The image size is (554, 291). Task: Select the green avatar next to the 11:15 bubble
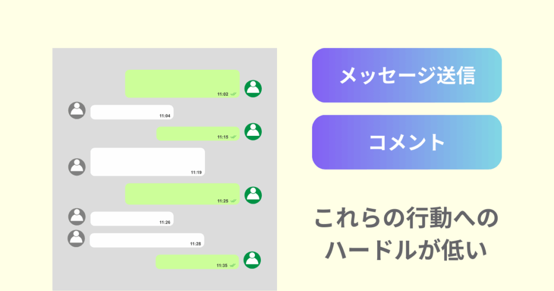pyautogui.click(x=253, y=131)
